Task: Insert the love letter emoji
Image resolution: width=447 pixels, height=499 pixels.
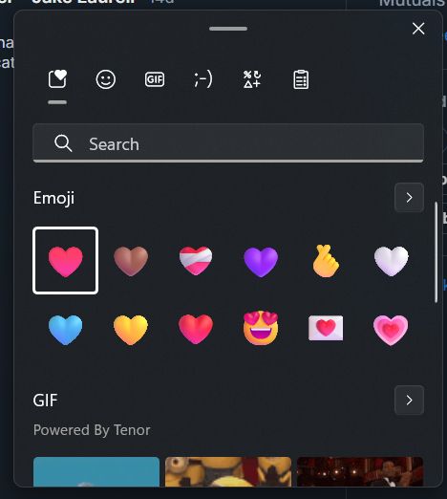Action: coord(326,328)
